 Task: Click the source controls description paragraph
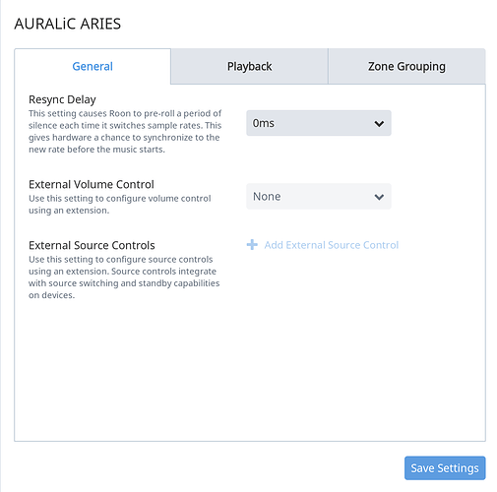124,277
